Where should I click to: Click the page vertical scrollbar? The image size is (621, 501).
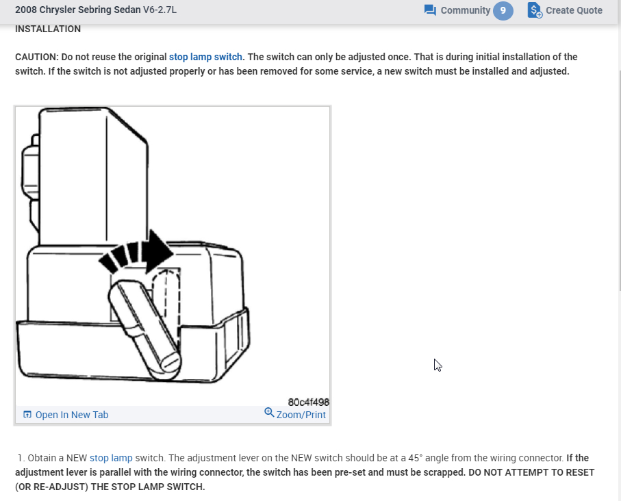(x=619, y=182)
